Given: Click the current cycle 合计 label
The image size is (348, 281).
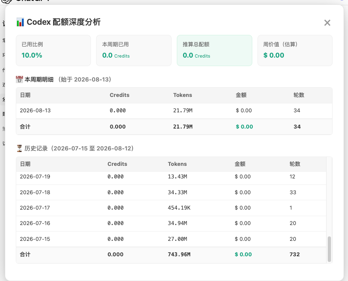Looking at the screenshot, I should tap(25, 127).
